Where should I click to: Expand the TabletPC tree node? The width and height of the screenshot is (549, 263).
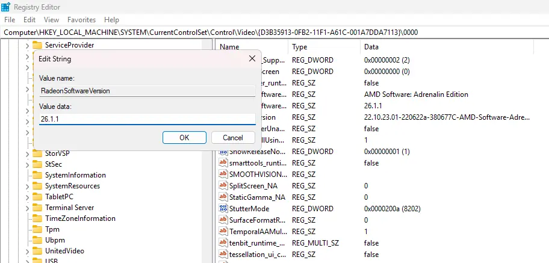click(x=27, y=197)
